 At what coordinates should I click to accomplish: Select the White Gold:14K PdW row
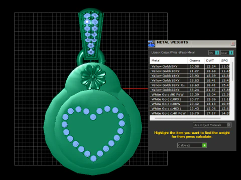[190, 113]
